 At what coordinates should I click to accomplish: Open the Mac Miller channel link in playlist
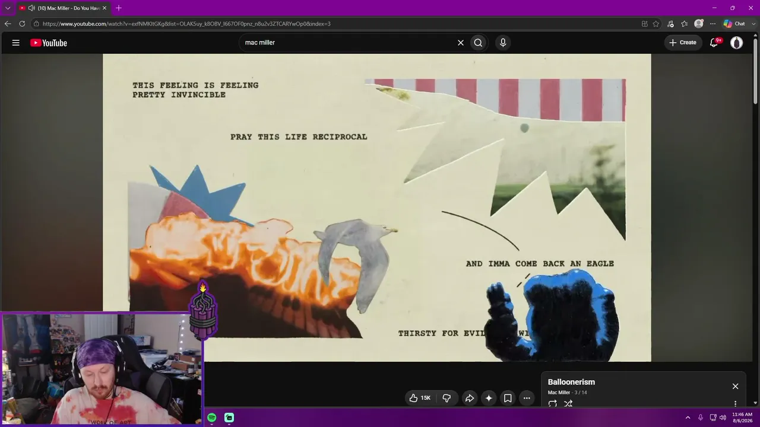(x=559, y=393)
